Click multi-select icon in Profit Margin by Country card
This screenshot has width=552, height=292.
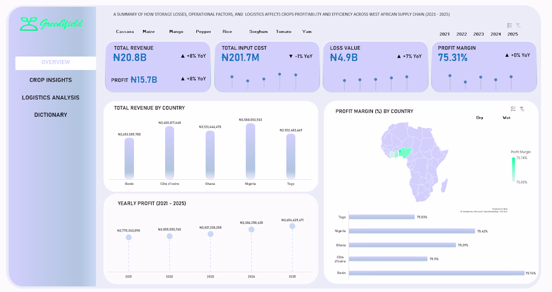click(x=513, y=109)
